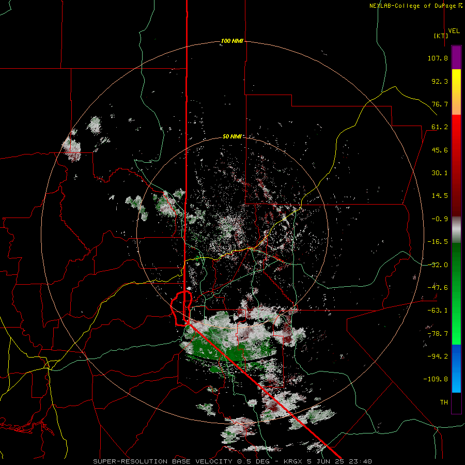This screenshot has height=465, width=465.
Task: Pick the green segment of the color bar
Action: click(x=456, y=293)
